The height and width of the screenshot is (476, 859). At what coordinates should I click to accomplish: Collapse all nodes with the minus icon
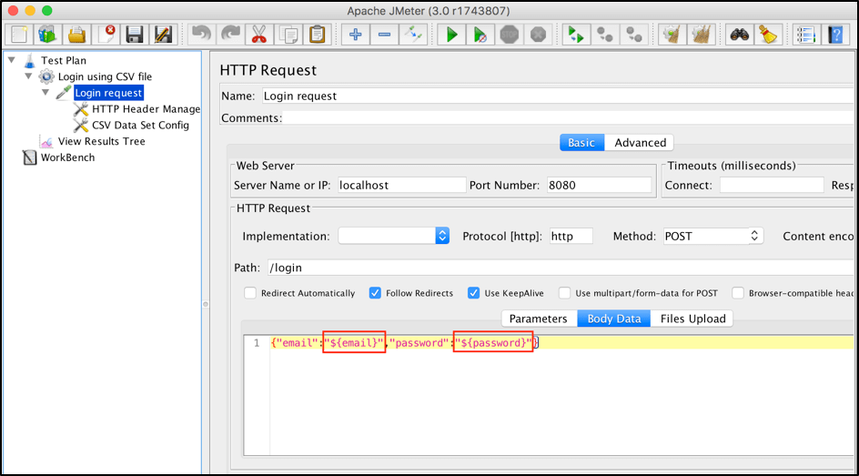click(384, 35)
